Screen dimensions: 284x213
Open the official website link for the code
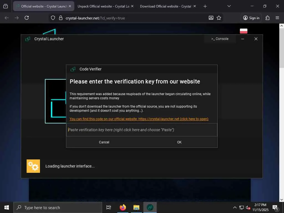tap(139, 119)
